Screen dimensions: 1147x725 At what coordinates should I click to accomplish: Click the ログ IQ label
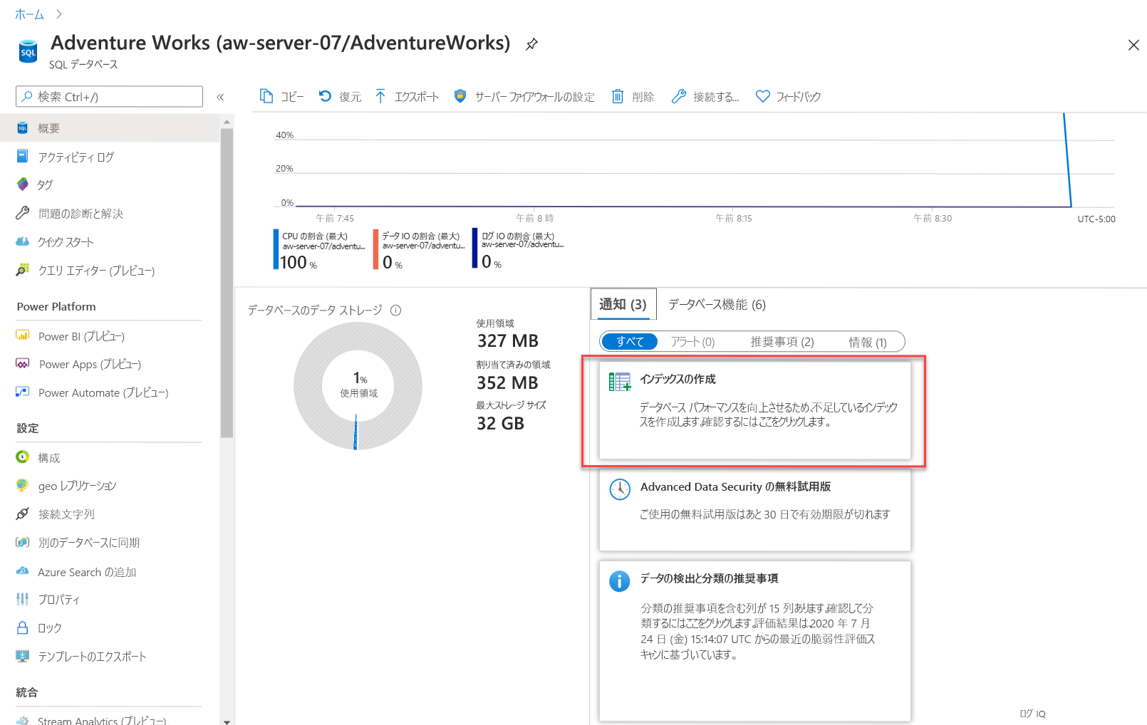(1032, 714)
